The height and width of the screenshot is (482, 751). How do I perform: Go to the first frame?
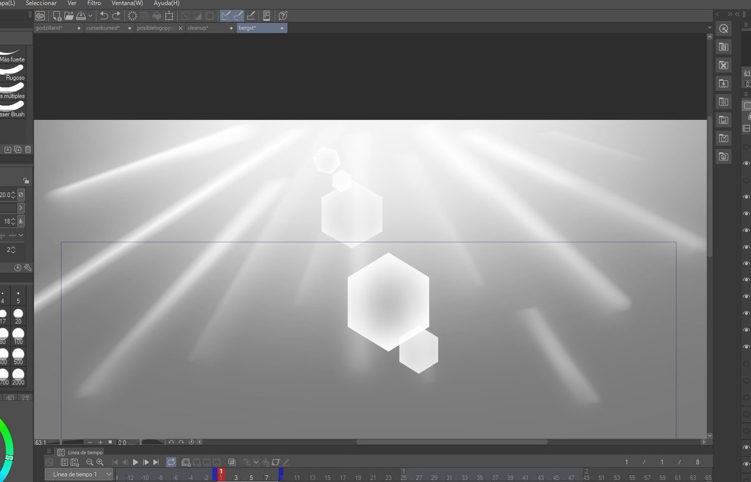(x=115, y=462)
